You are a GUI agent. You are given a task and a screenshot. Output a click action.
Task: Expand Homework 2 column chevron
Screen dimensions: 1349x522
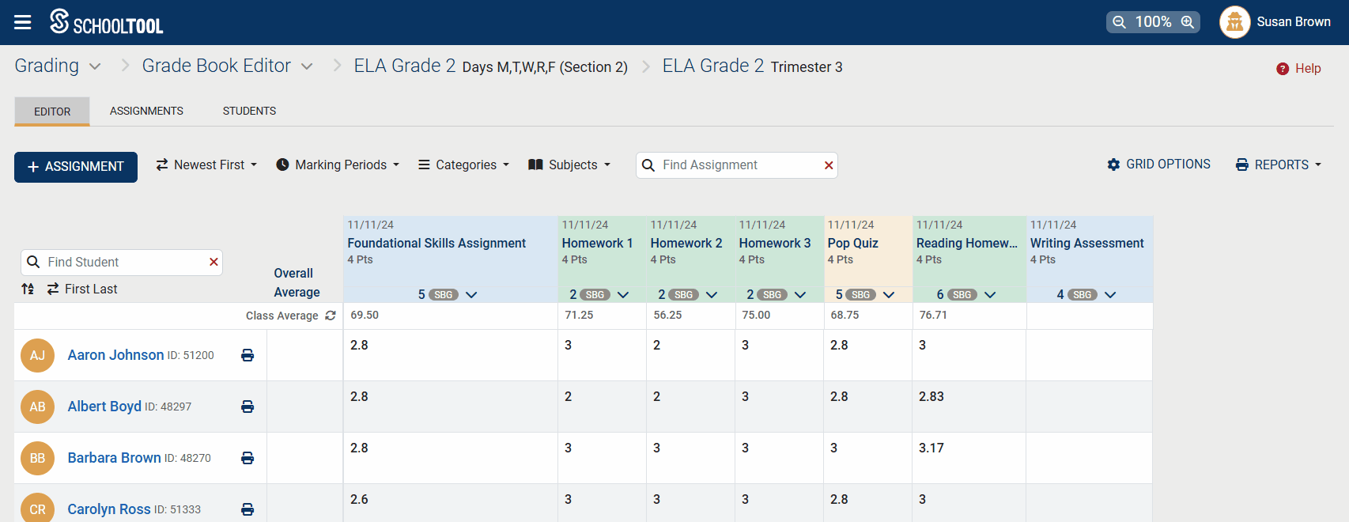click(x=712, y=295)
